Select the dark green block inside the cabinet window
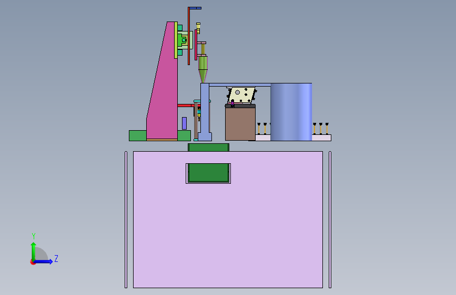 (208, 173)
